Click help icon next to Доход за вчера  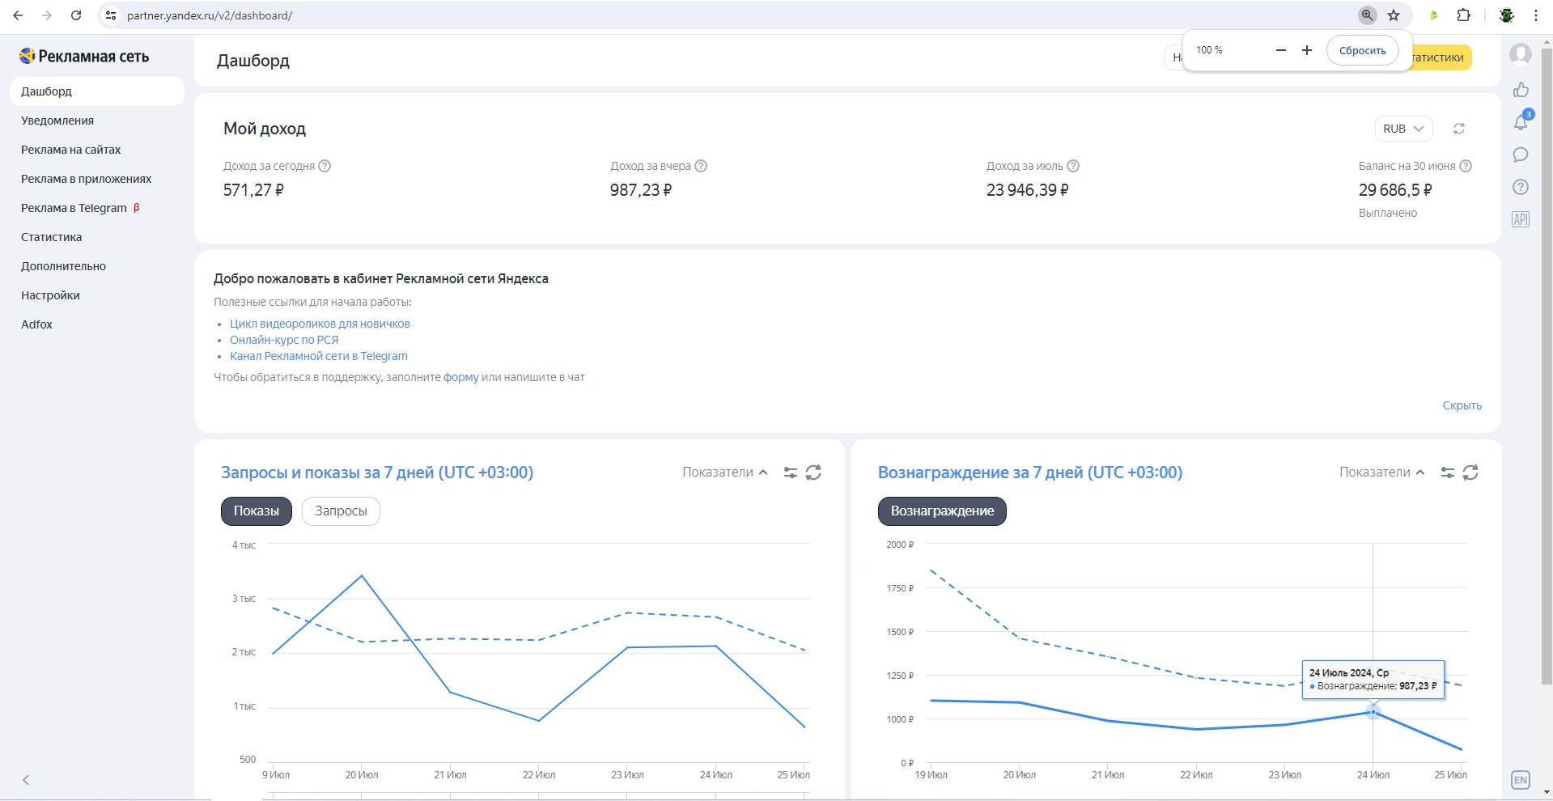click(701, 166)
